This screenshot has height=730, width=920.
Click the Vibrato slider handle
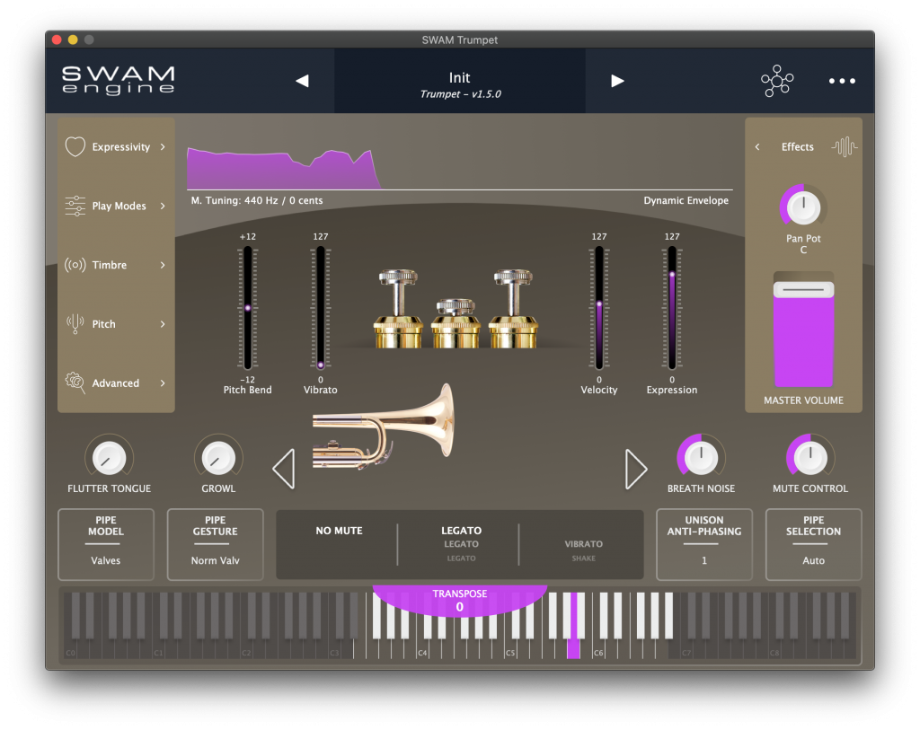coord(321,365)
